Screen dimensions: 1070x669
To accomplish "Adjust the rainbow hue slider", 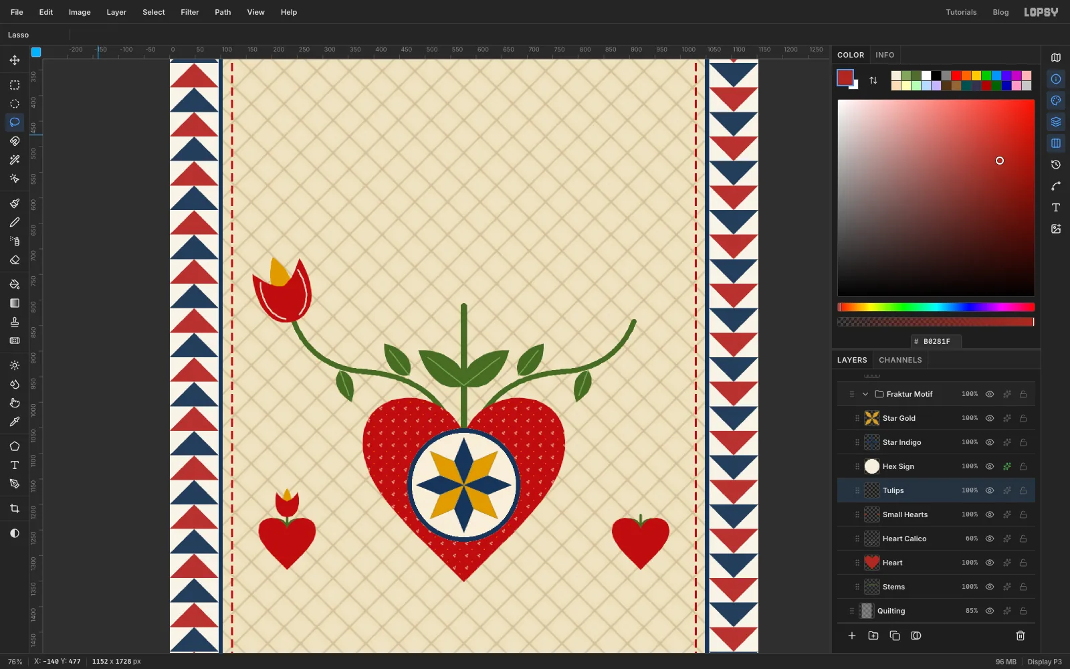I will click(x=936, y=307).
